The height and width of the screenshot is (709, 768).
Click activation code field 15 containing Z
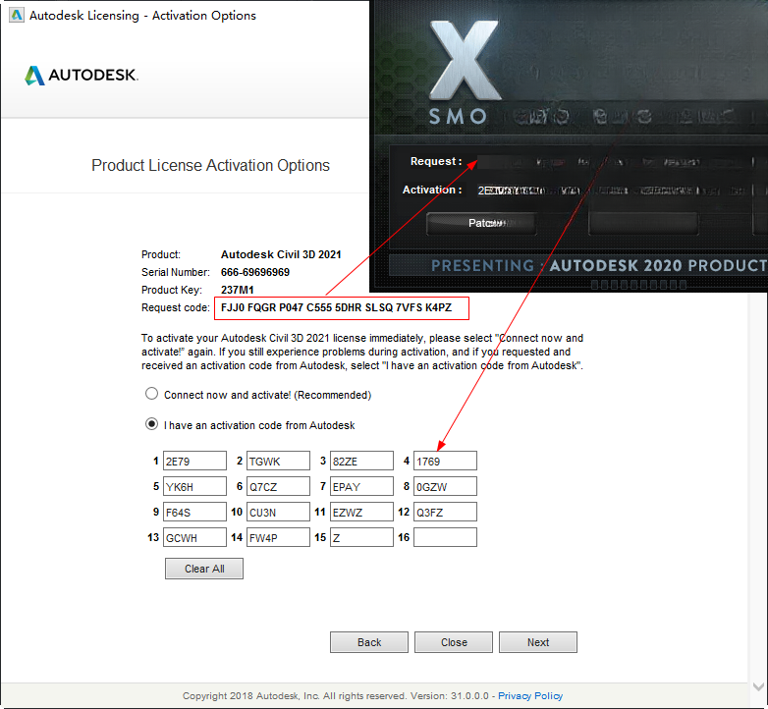point(362,537)
